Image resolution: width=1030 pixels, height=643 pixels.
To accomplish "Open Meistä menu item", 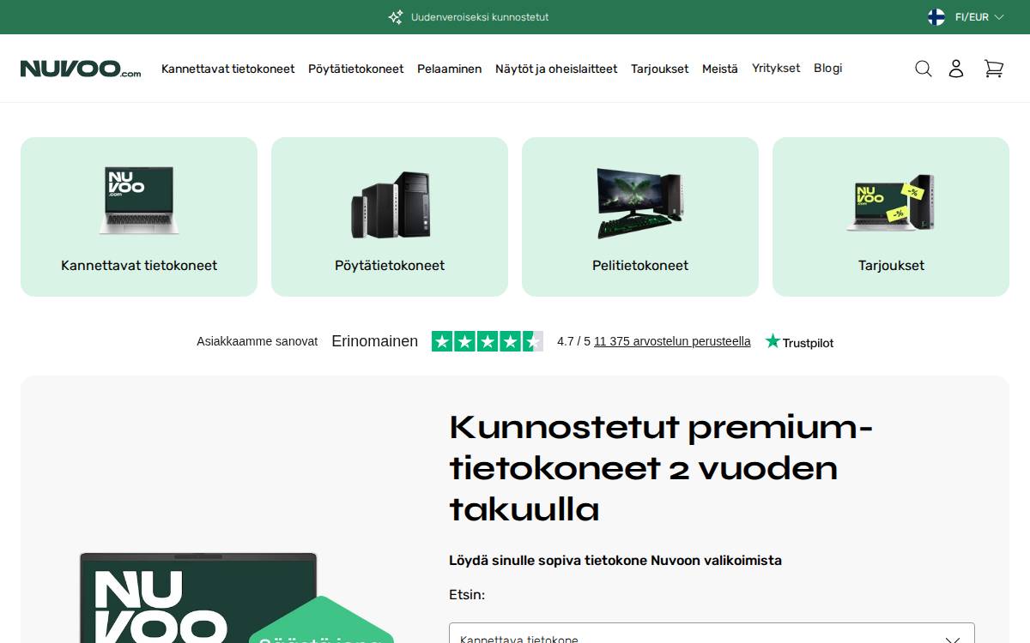I will point(720,69).
